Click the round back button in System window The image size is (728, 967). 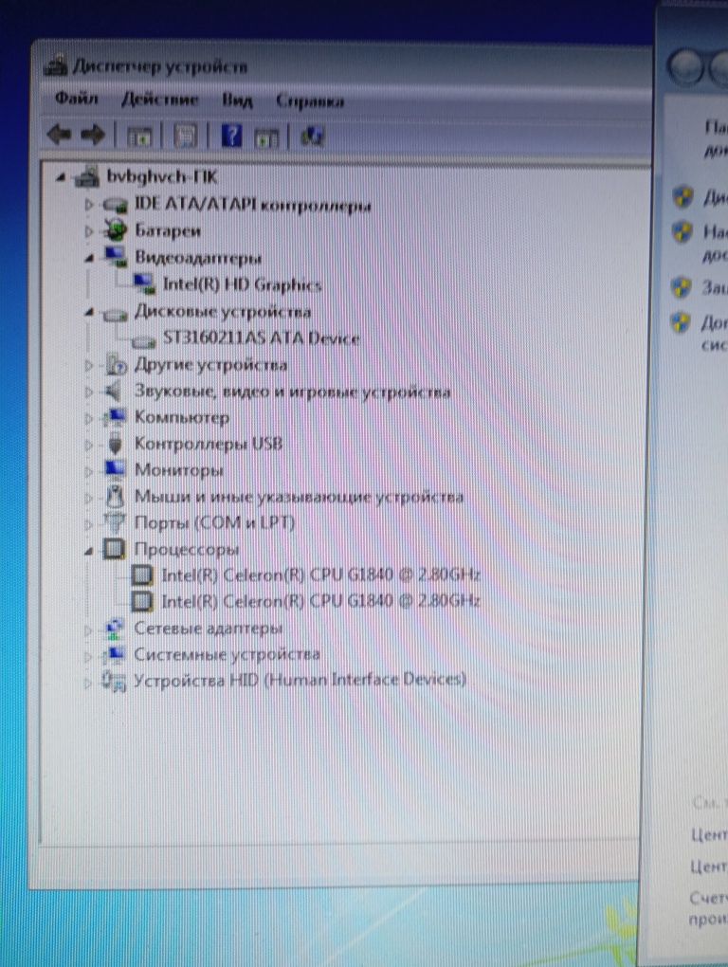pyautogui.click(x=684, y=67)
